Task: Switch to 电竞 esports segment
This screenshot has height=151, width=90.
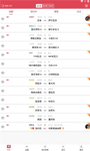Action: tap(51, 6)
